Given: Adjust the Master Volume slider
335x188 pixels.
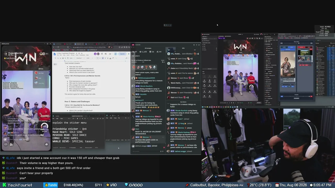Looking at the screenshot, I should (297, 43).
